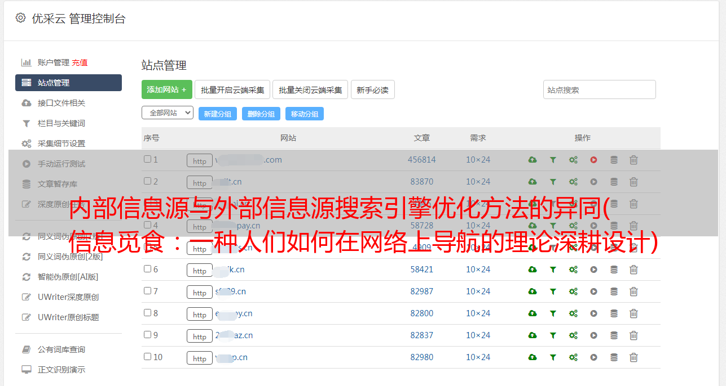Open article count 82980 in row 10

(x=422, y=357)
